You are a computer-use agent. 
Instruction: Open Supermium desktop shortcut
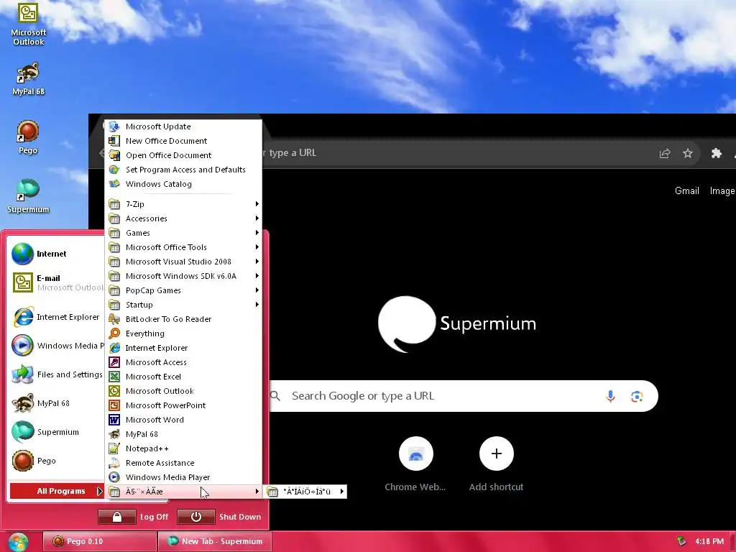(x=28, y=196)
